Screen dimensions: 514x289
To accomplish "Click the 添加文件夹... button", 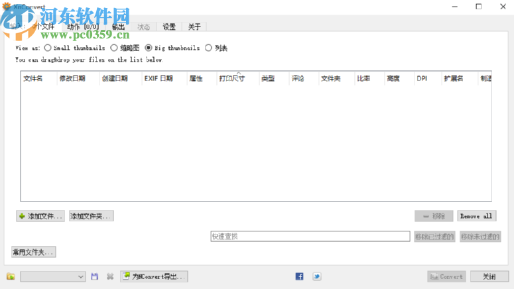I will pos(92,216).
